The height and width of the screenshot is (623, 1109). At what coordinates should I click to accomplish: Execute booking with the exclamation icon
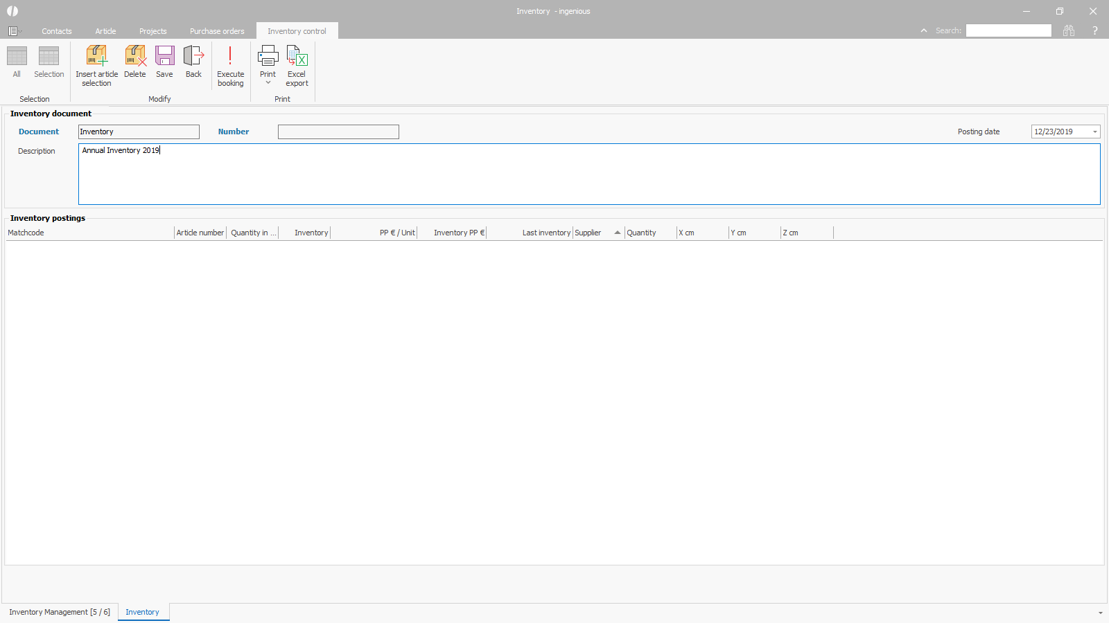(x=230, y=57)
